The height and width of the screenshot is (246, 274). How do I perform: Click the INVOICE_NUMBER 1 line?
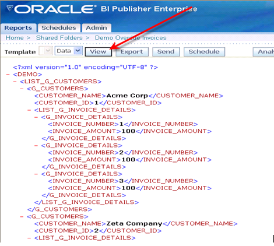[123, 124]
